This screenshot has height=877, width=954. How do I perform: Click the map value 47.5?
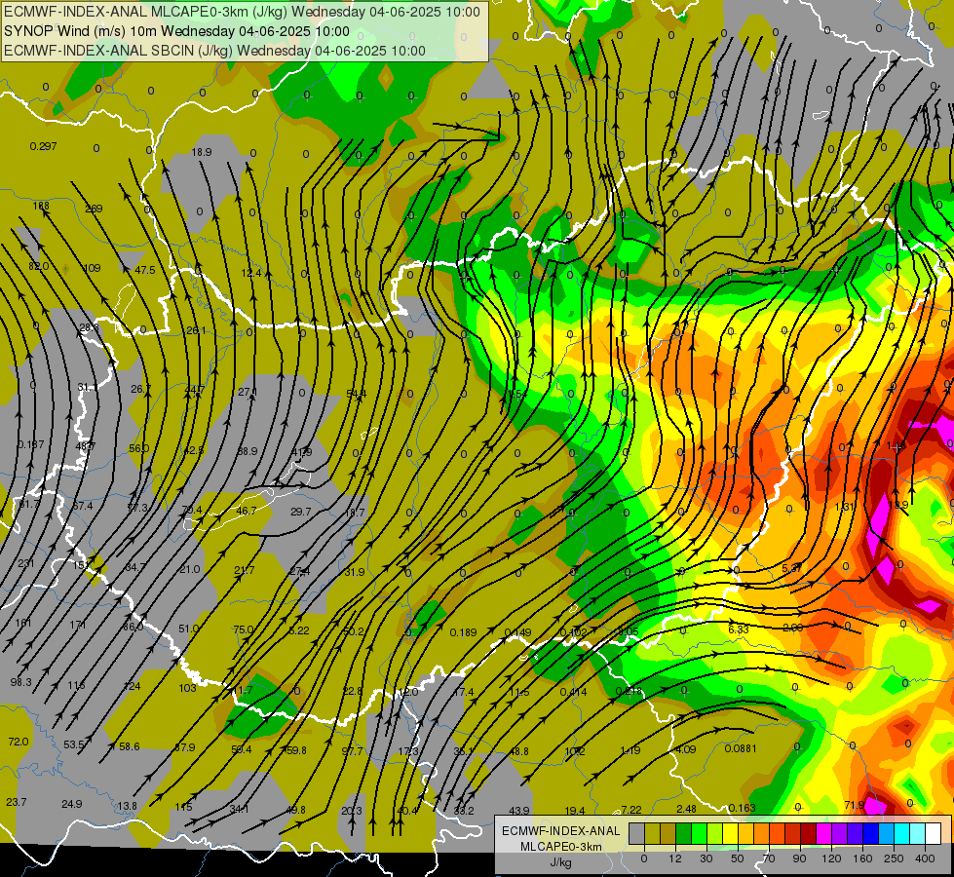click(x=145, y=270)
